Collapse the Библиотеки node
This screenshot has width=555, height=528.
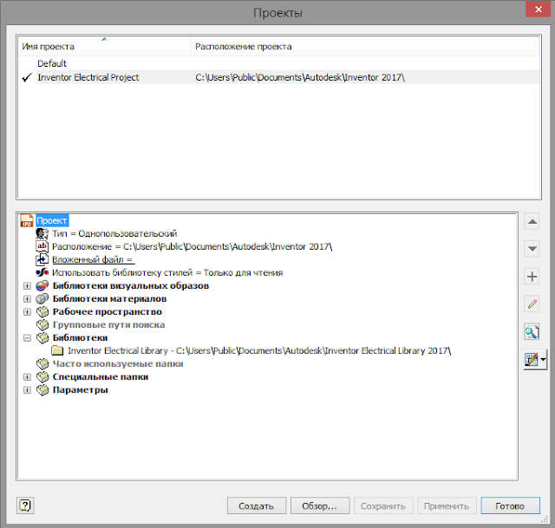(27, 338)
